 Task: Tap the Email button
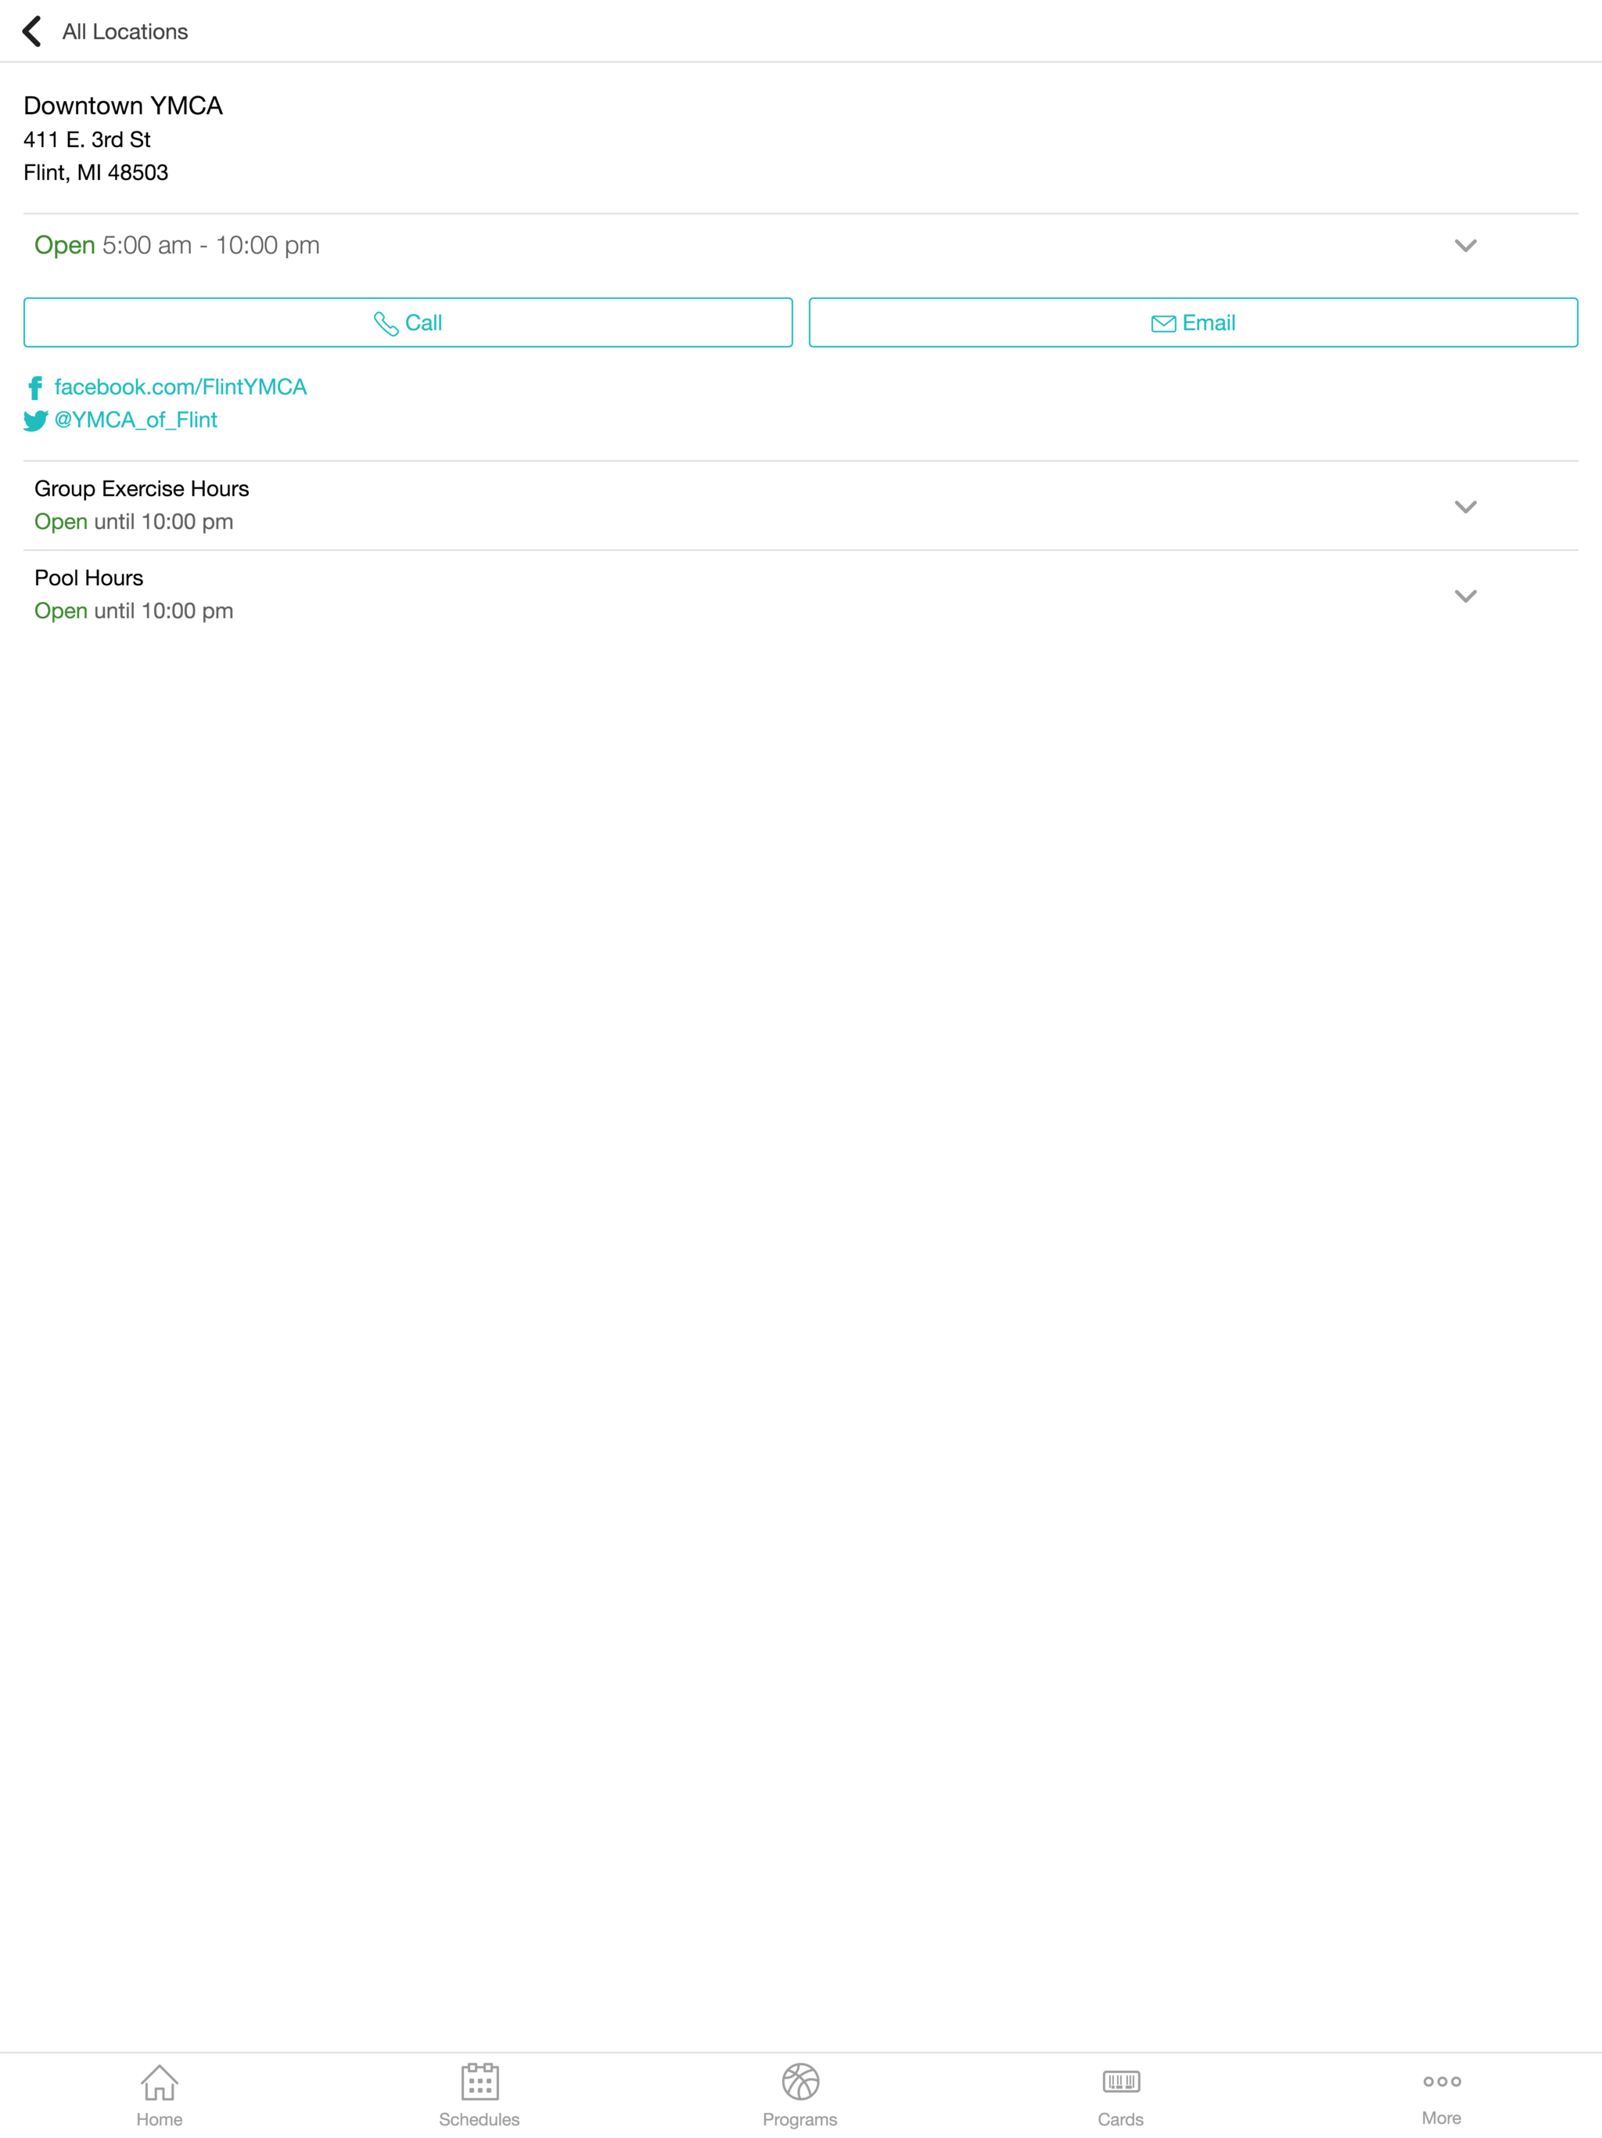tap(1194, 323)
